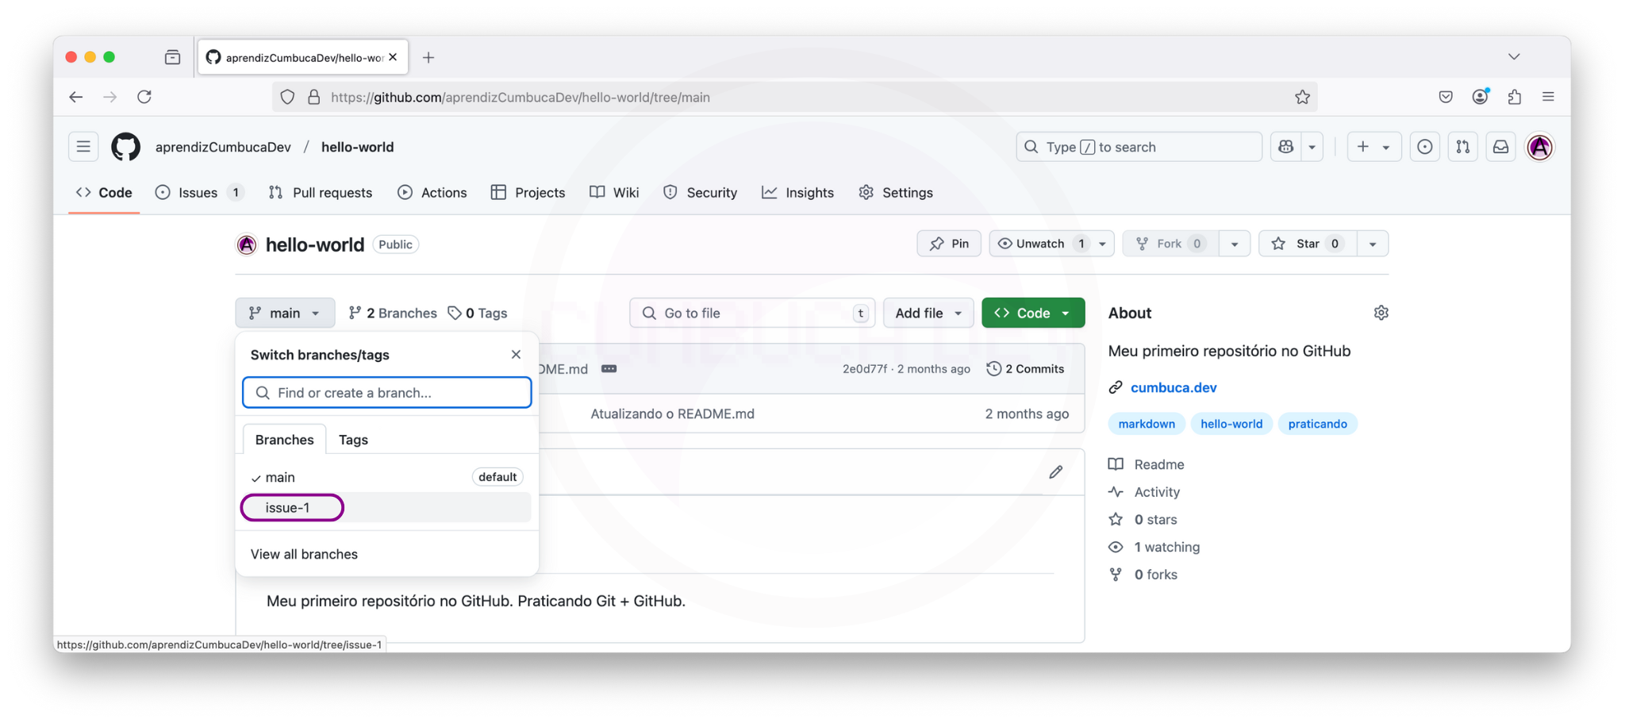Viewport: 1625px width, 723px height.
Task: Open About settings gear icon
Action: click(x=1381, y=313)
